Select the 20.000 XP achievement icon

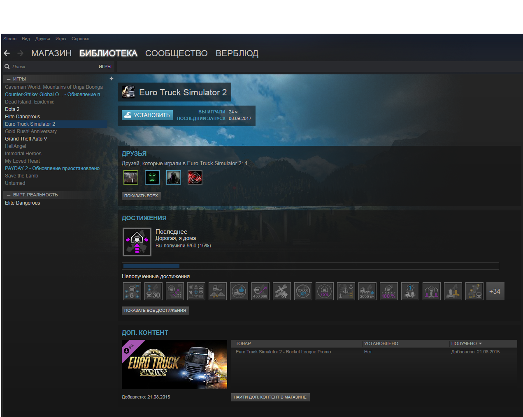303,291
